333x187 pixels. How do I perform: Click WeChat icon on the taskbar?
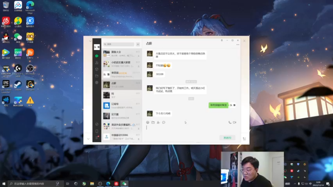[x=124, y=184]
